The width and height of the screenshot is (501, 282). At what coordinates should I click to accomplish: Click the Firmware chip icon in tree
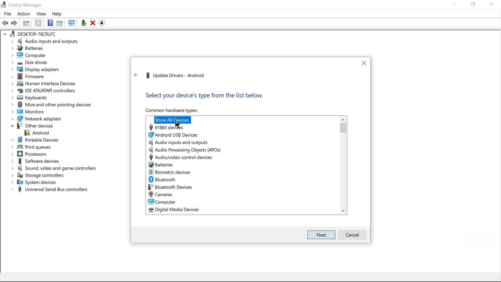point(20,77)
